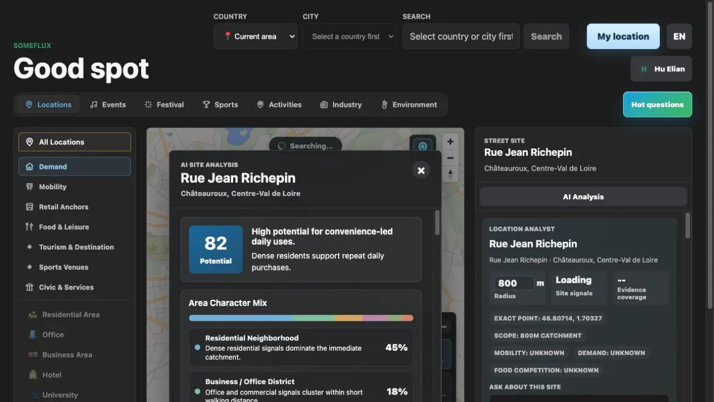Click the Mobility bus icon
This screenshot has height=402, width=714.
[x=29, y=187]
